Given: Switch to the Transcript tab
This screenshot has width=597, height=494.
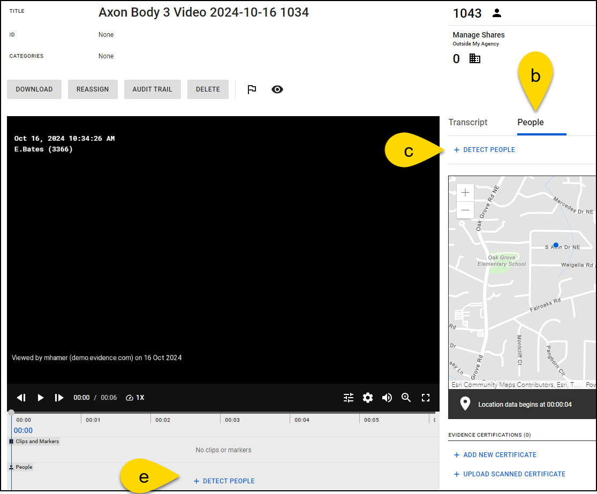Looking at the screenshot, I should (x=468, y=123).
